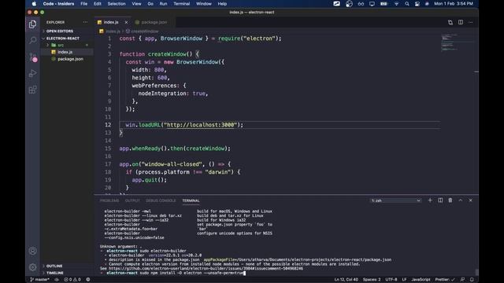The width and height of the screenshot is (504, 283).
Task: Open the Edit menu
Action: tap(98, 4)
